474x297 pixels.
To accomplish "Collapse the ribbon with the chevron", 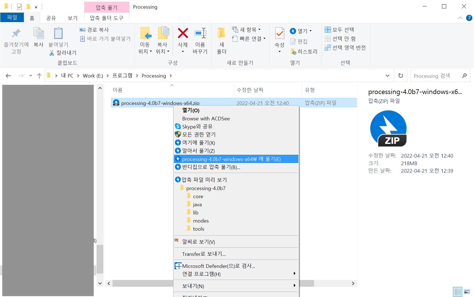I will point(460,18).
